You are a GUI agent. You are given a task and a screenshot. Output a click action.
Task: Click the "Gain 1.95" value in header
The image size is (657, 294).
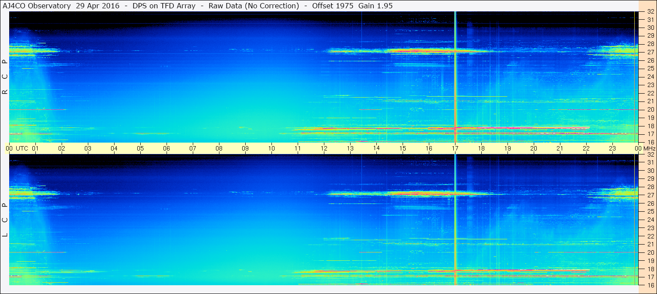[x=375, y=6]
